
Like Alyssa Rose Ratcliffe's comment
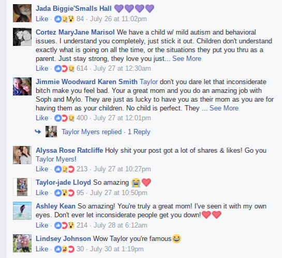tap(42, 169)
